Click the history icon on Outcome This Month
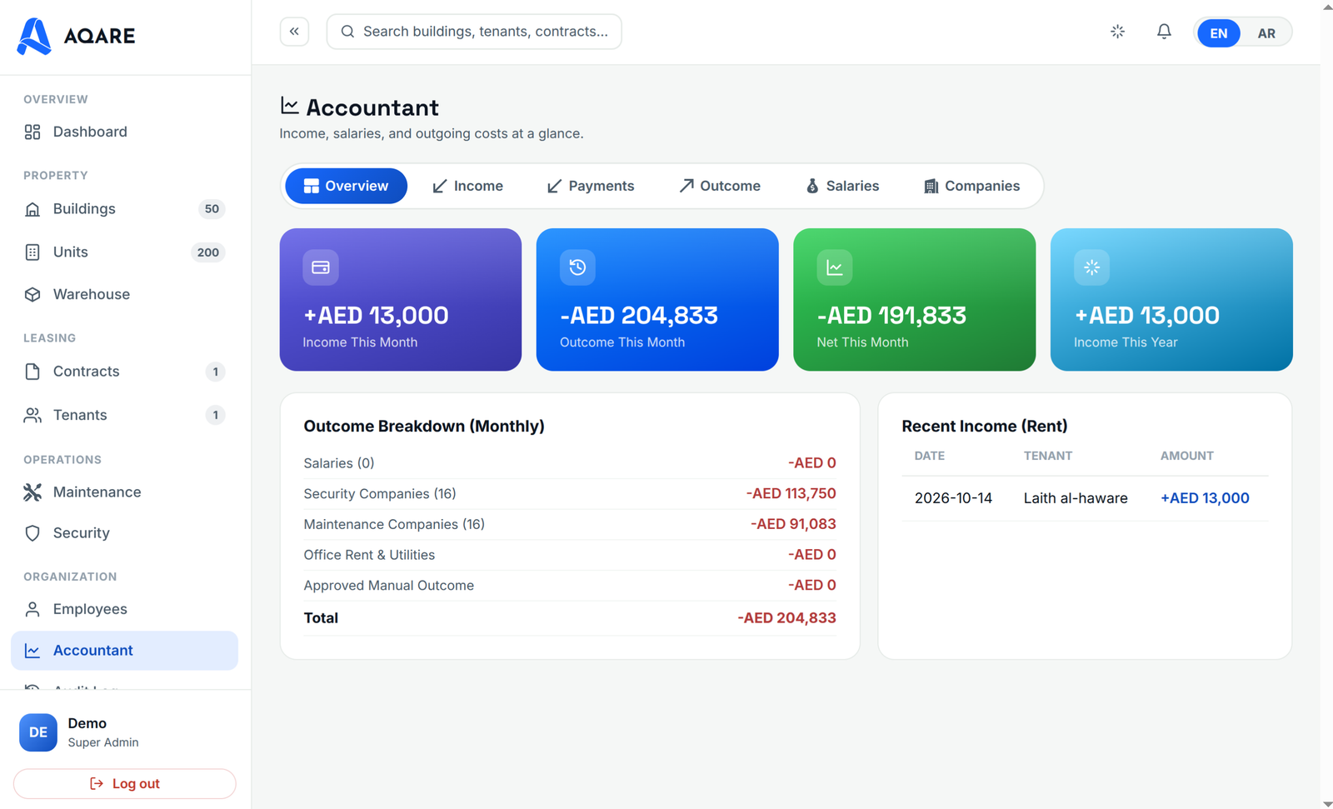The height and width of the screenshot is (809, 1333). click(577, 267)
